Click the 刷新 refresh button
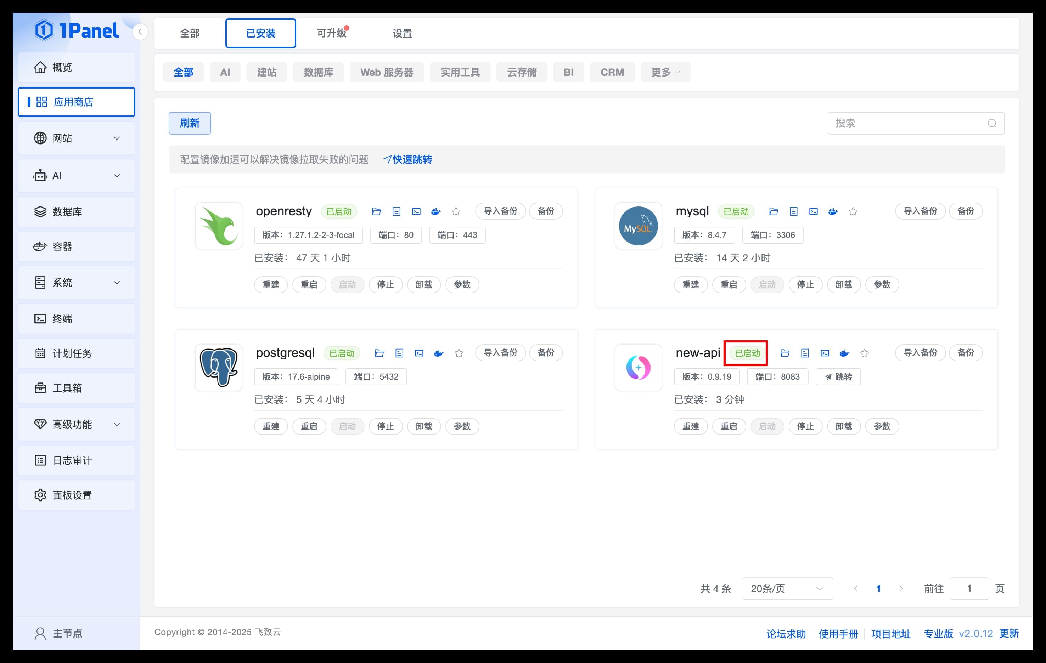Viewport: 1046px width, 663px height. pyautogui.click(x=189, y=123)
